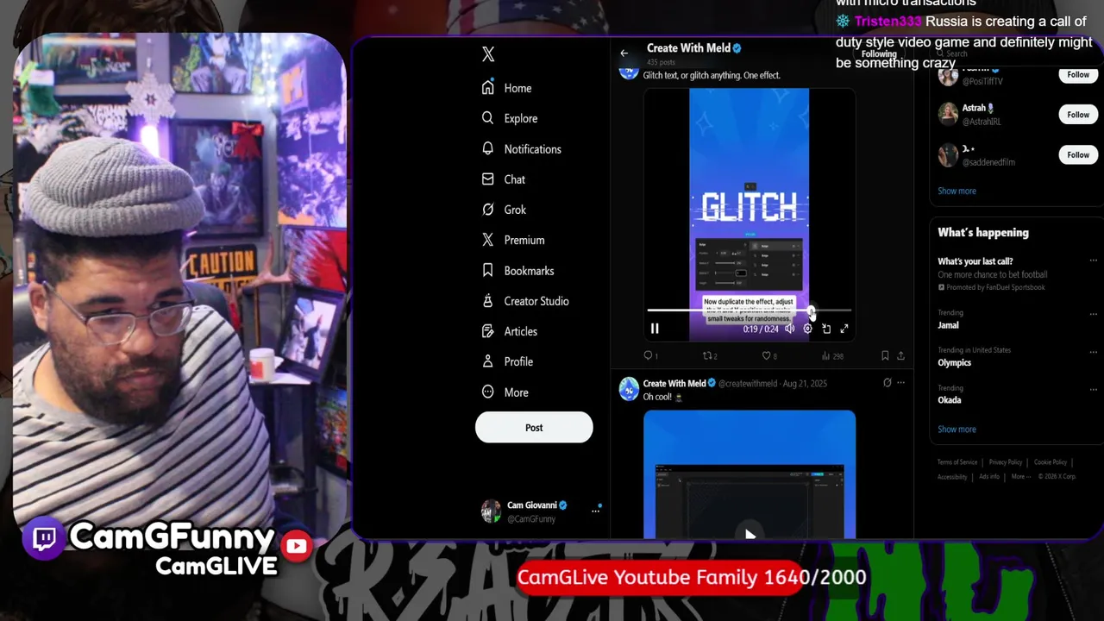Pause the Glitch video

click(x=655, y=329)
